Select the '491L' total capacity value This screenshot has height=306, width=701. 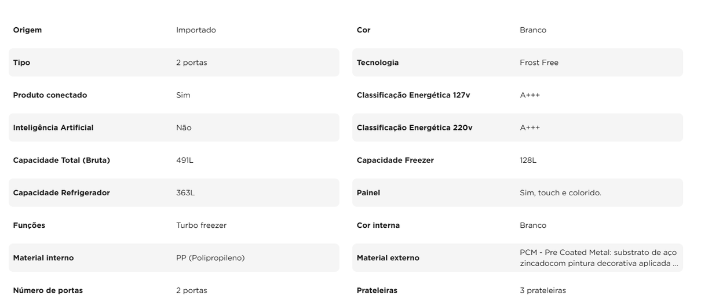(185, 161)
